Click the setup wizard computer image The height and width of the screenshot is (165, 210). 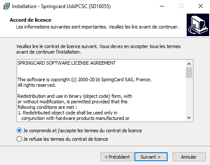[x=198, y=25]
